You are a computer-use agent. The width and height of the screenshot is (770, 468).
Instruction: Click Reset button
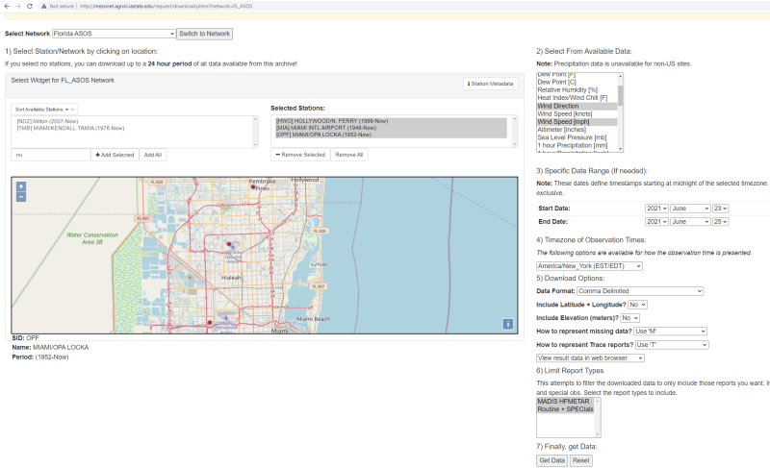click(x=581, y=460)
